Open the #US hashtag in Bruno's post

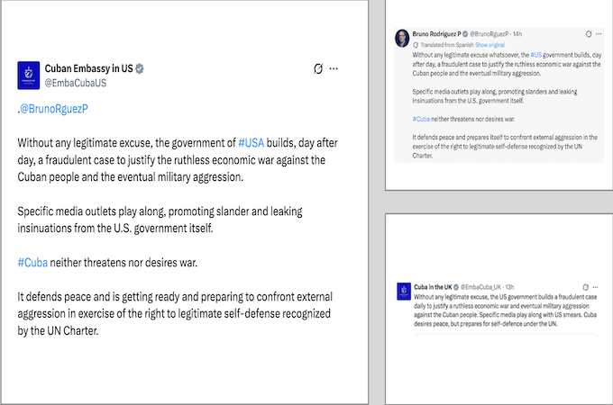[536, 55]
